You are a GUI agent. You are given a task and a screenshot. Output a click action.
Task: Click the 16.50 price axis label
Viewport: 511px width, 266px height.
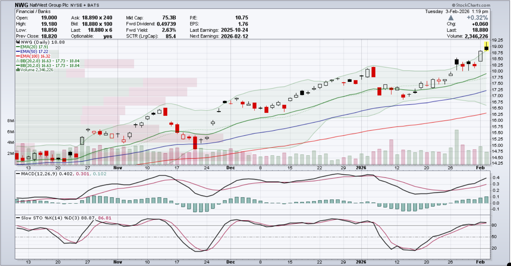click(497, 108)
